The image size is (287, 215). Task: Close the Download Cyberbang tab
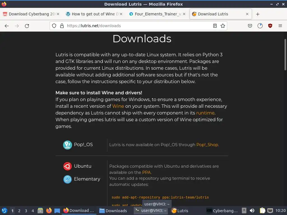pos(58,14)
